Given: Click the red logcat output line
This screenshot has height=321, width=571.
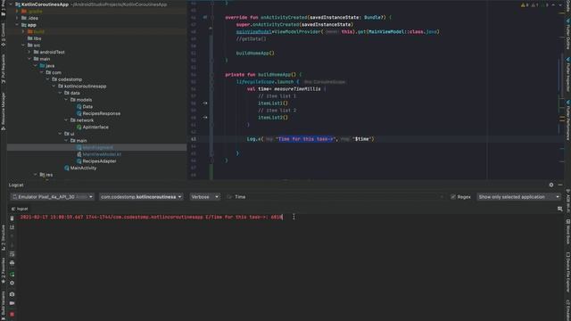Looking at the screenshot, I should [151, 217].
